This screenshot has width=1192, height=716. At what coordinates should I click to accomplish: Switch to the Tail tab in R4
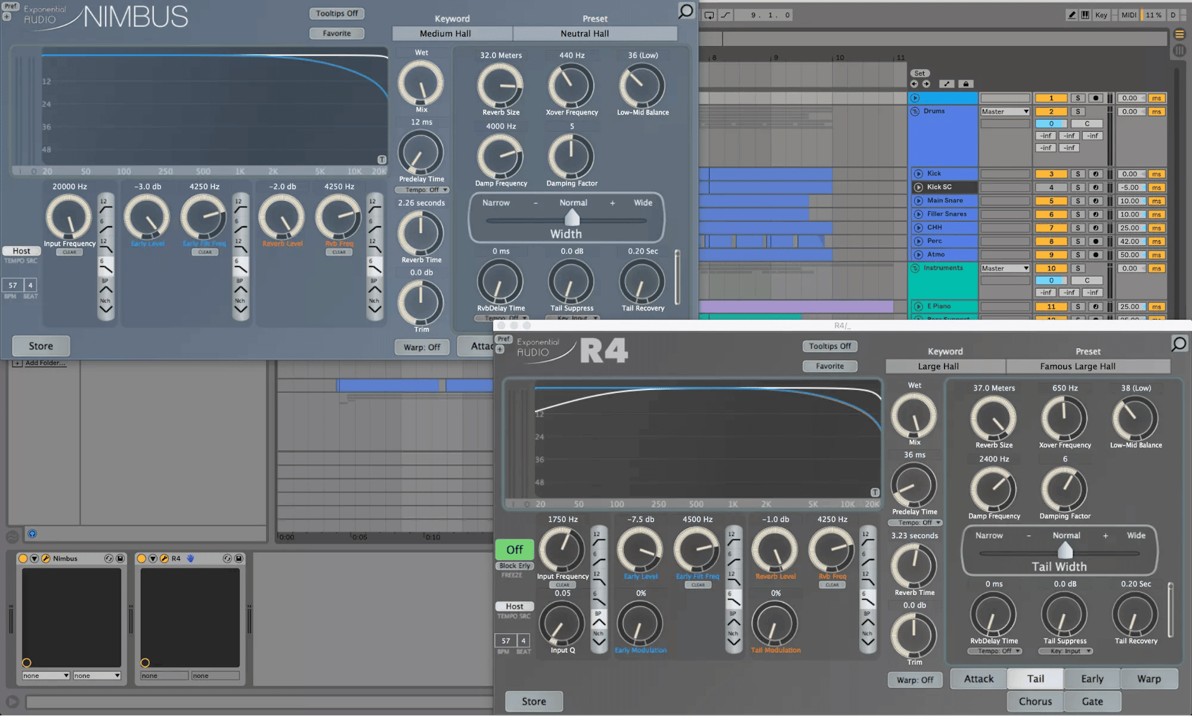point(1035,678)
